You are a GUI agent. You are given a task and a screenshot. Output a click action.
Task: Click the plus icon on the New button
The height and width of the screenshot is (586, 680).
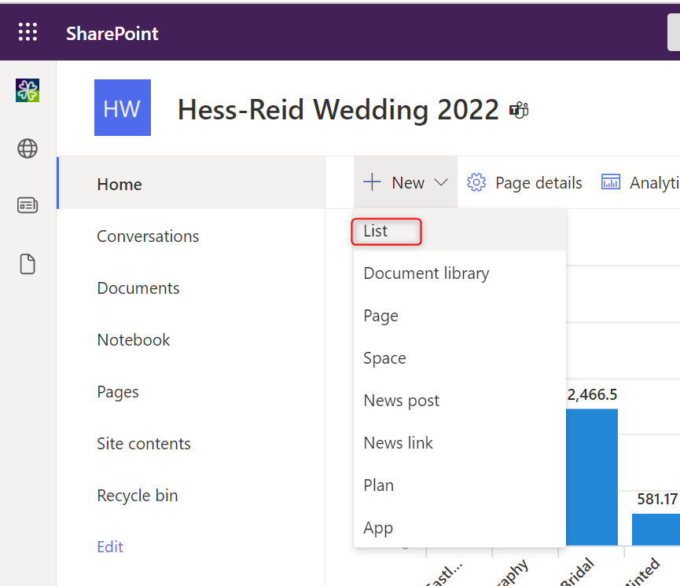[x=372, y=182]
